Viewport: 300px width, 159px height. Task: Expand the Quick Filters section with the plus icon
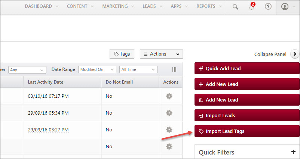click(x=293, y=152)
